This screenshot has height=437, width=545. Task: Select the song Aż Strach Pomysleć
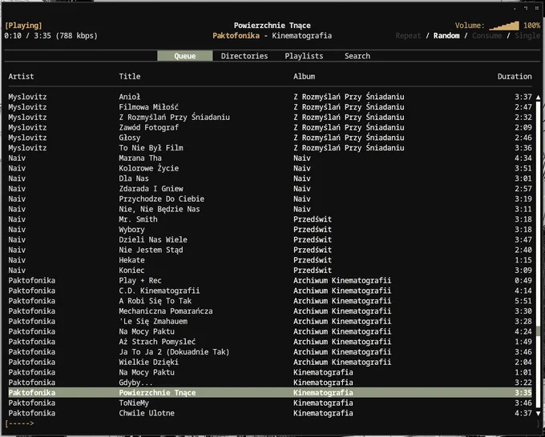click(x=270, y=342)
